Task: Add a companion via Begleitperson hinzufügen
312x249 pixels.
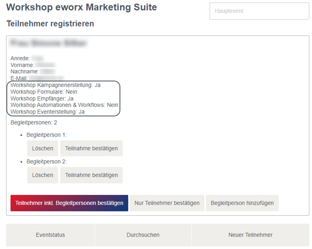Action: [x=242, y=203]
